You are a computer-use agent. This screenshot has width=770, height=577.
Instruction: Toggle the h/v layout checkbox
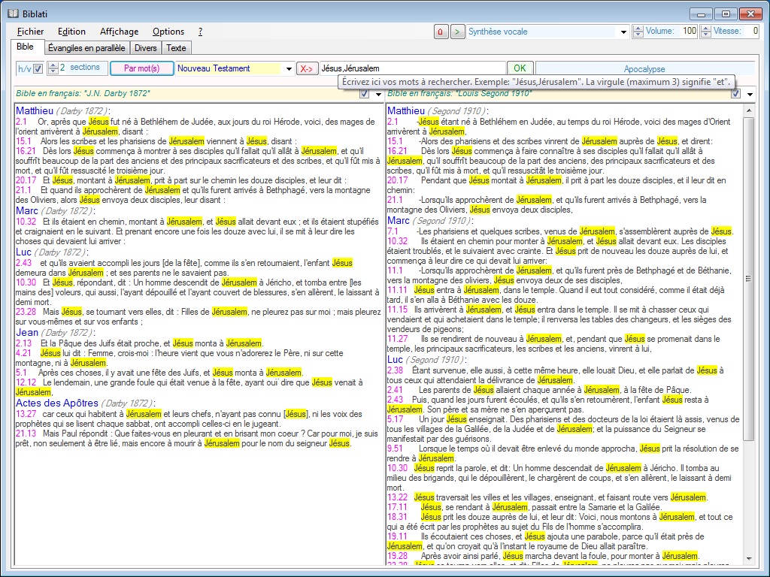click(38, 68)
